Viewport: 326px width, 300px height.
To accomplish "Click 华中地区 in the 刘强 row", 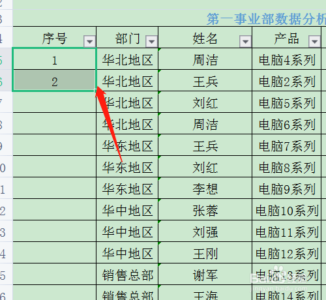I will click(127, 231).
